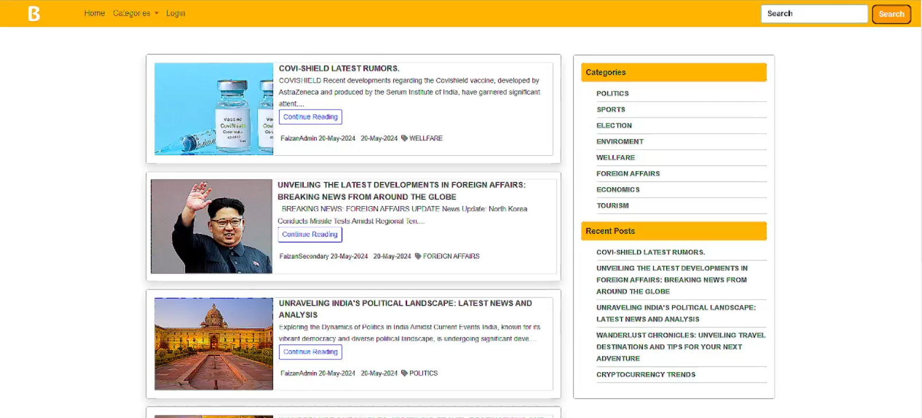Select the POLITICS category in sidebar
This screenshot has width=922, height=418.
[613, 94]
